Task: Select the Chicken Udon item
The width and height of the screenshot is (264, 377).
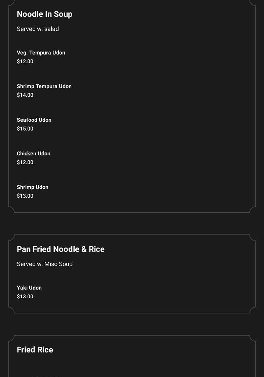Action: (34, 154)
